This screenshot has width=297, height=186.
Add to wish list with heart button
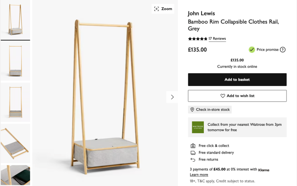(237, 96)
